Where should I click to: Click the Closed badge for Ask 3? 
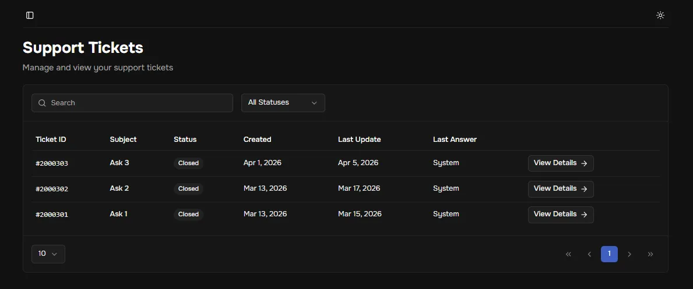tap(188, 163)
